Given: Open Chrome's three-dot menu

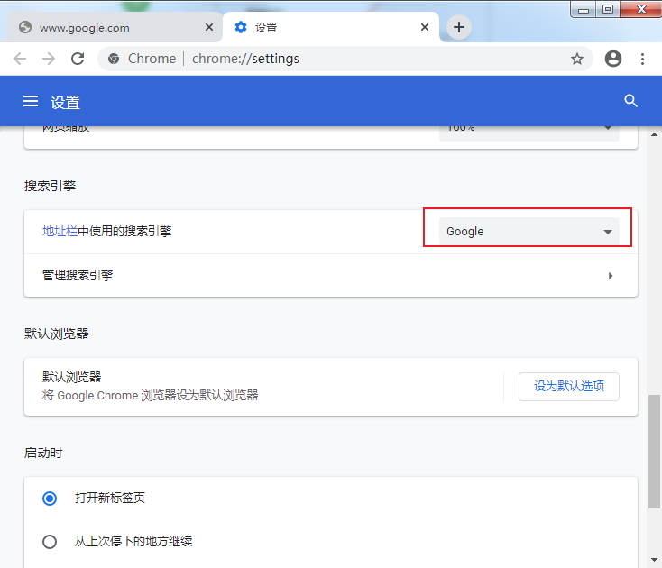Looking at the screenshot, I should tap(642, 59).
